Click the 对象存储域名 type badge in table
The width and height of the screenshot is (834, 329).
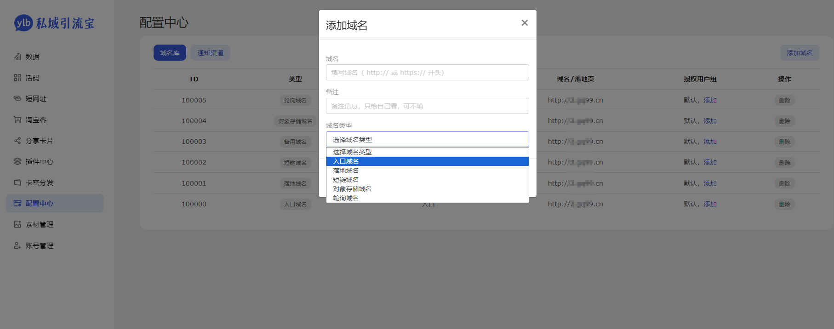pyautogui.click(x=295, y=121)
